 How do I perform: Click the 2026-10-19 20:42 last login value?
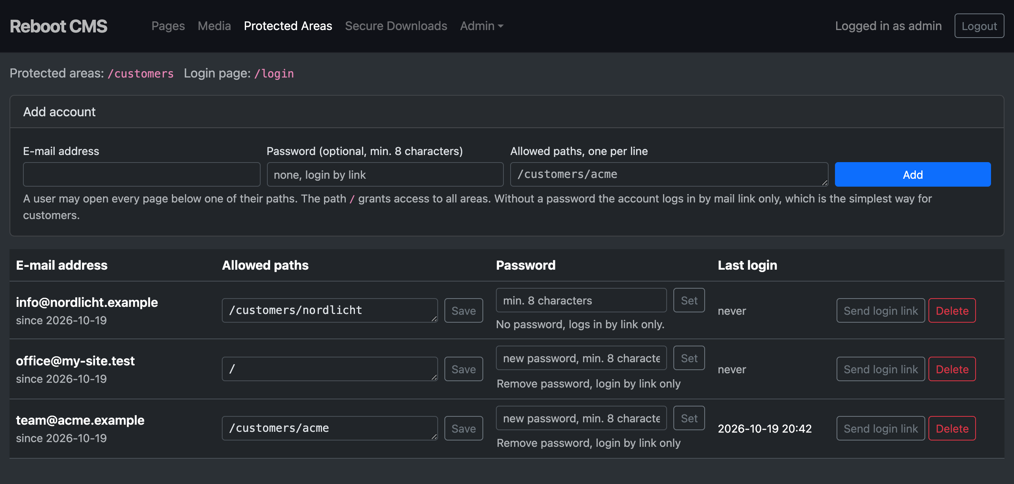pos(765,429)
